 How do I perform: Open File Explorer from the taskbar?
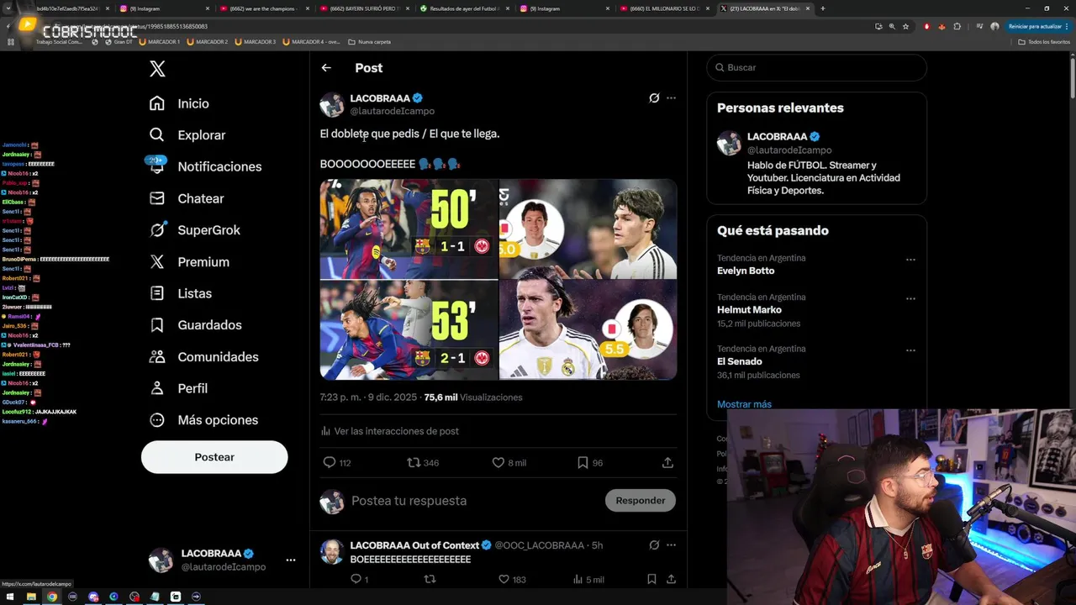(31, 597)
